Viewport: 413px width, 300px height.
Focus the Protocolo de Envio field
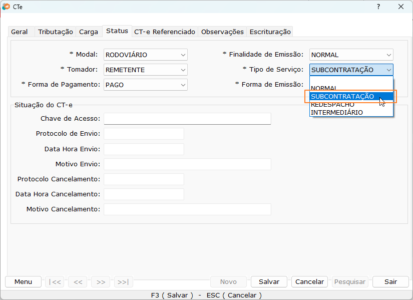pos(144,134)
